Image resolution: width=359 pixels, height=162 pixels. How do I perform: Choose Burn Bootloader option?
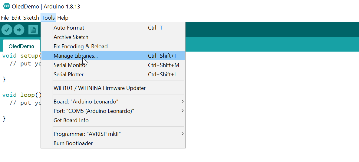pyautogui.click(x=113, y=143)
